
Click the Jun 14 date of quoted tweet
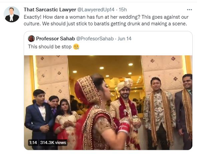pyautogui.click(x=125, y=39)
